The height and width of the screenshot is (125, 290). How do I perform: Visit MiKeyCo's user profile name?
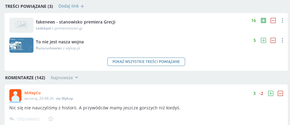[33, 93]
